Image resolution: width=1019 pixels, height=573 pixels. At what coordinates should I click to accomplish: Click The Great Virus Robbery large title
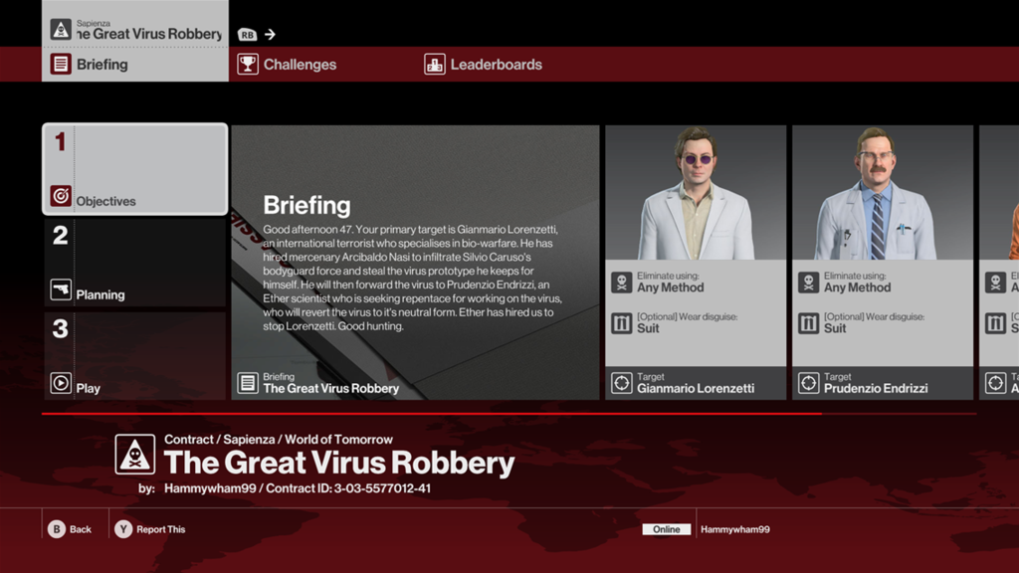[339, 463]
